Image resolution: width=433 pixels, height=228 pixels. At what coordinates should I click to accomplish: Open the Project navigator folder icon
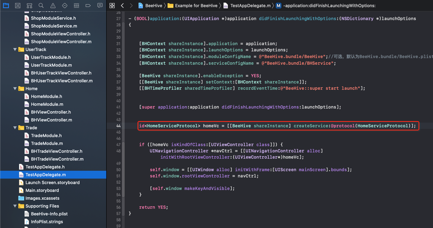(6, 5)
